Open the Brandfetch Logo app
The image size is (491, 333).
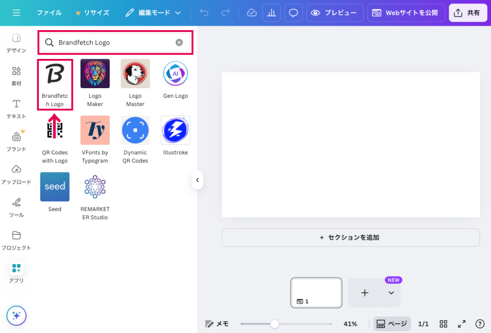pos(55,84)
